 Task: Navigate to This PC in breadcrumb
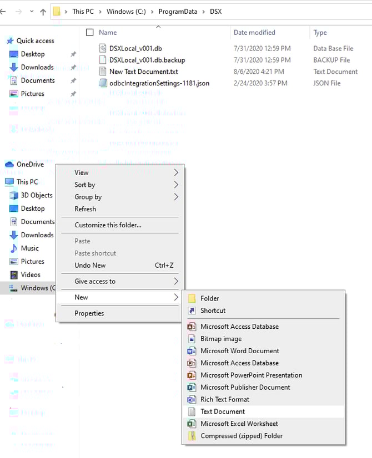pos(83,12)
